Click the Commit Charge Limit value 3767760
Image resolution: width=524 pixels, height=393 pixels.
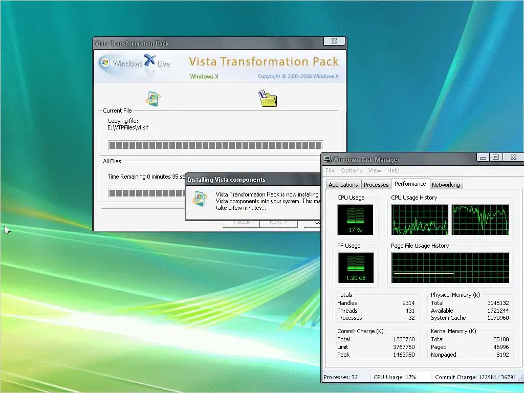click(x=404, y=347)
